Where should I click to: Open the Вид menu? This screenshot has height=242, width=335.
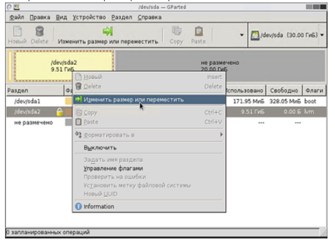click(61, 17)
